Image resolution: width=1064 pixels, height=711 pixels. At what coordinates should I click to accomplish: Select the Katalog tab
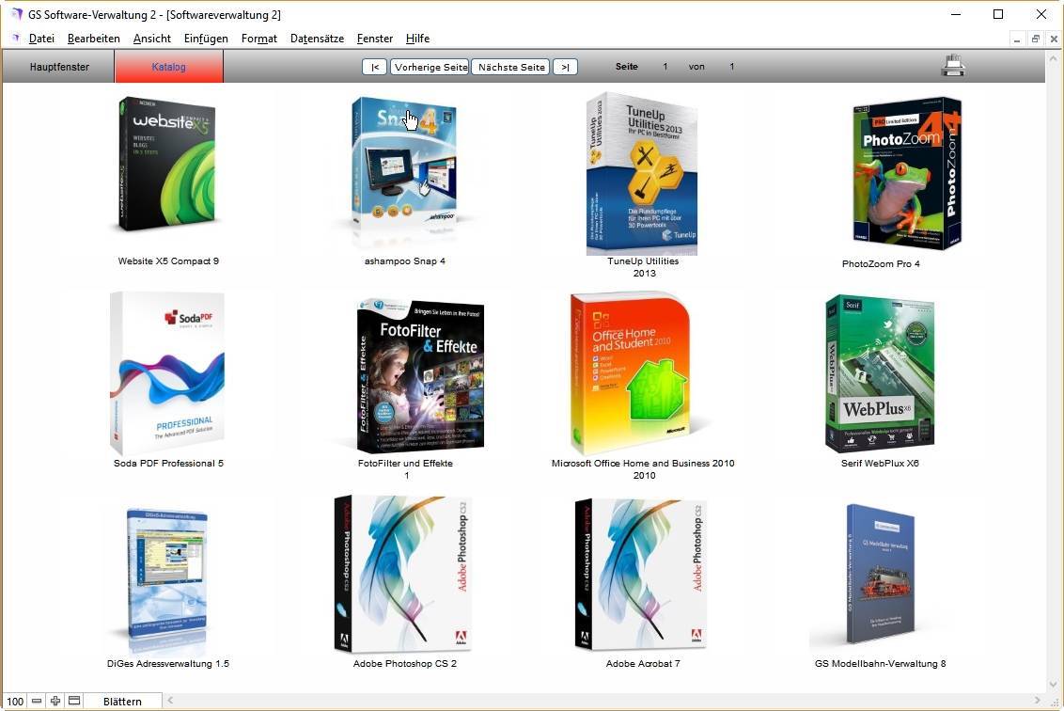169,67
